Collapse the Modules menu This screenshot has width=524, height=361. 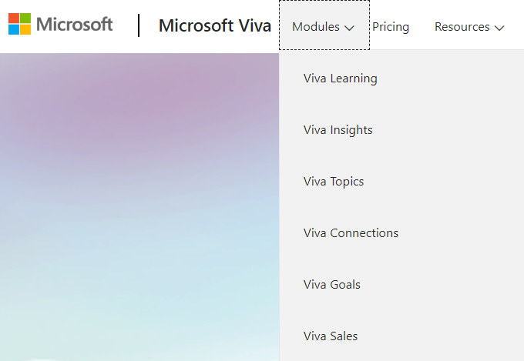(x=324, y=27)
